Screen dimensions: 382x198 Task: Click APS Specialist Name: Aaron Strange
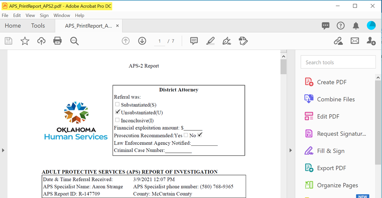(x=83, y=187)
